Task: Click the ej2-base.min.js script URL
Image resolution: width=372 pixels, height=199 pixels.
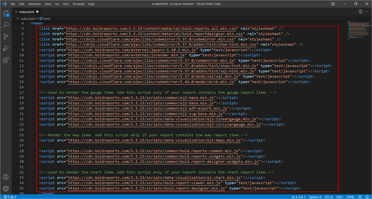Action: click(142, 98)
